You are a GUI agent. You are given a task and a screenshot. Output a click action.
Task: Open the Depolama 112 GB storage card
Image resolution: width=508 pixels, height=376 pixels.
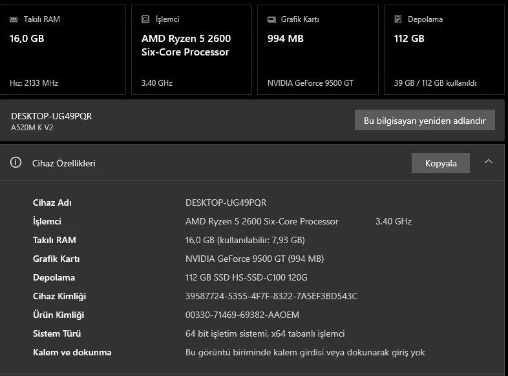[443, 50]
